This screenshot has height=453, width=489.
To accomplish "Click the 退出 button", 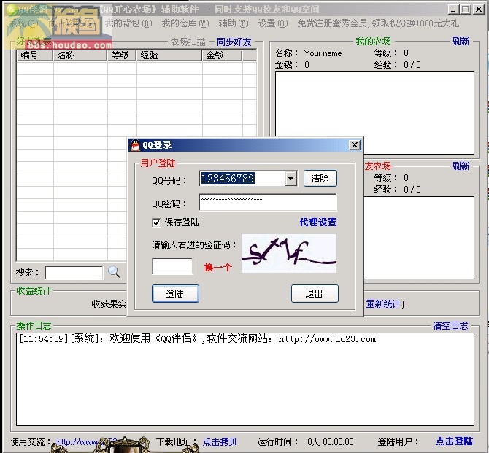I will pos(315,293).
